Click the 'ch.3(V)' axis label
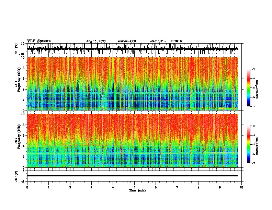The width and height of the screenshot is (272, 210). click(16, 176)
